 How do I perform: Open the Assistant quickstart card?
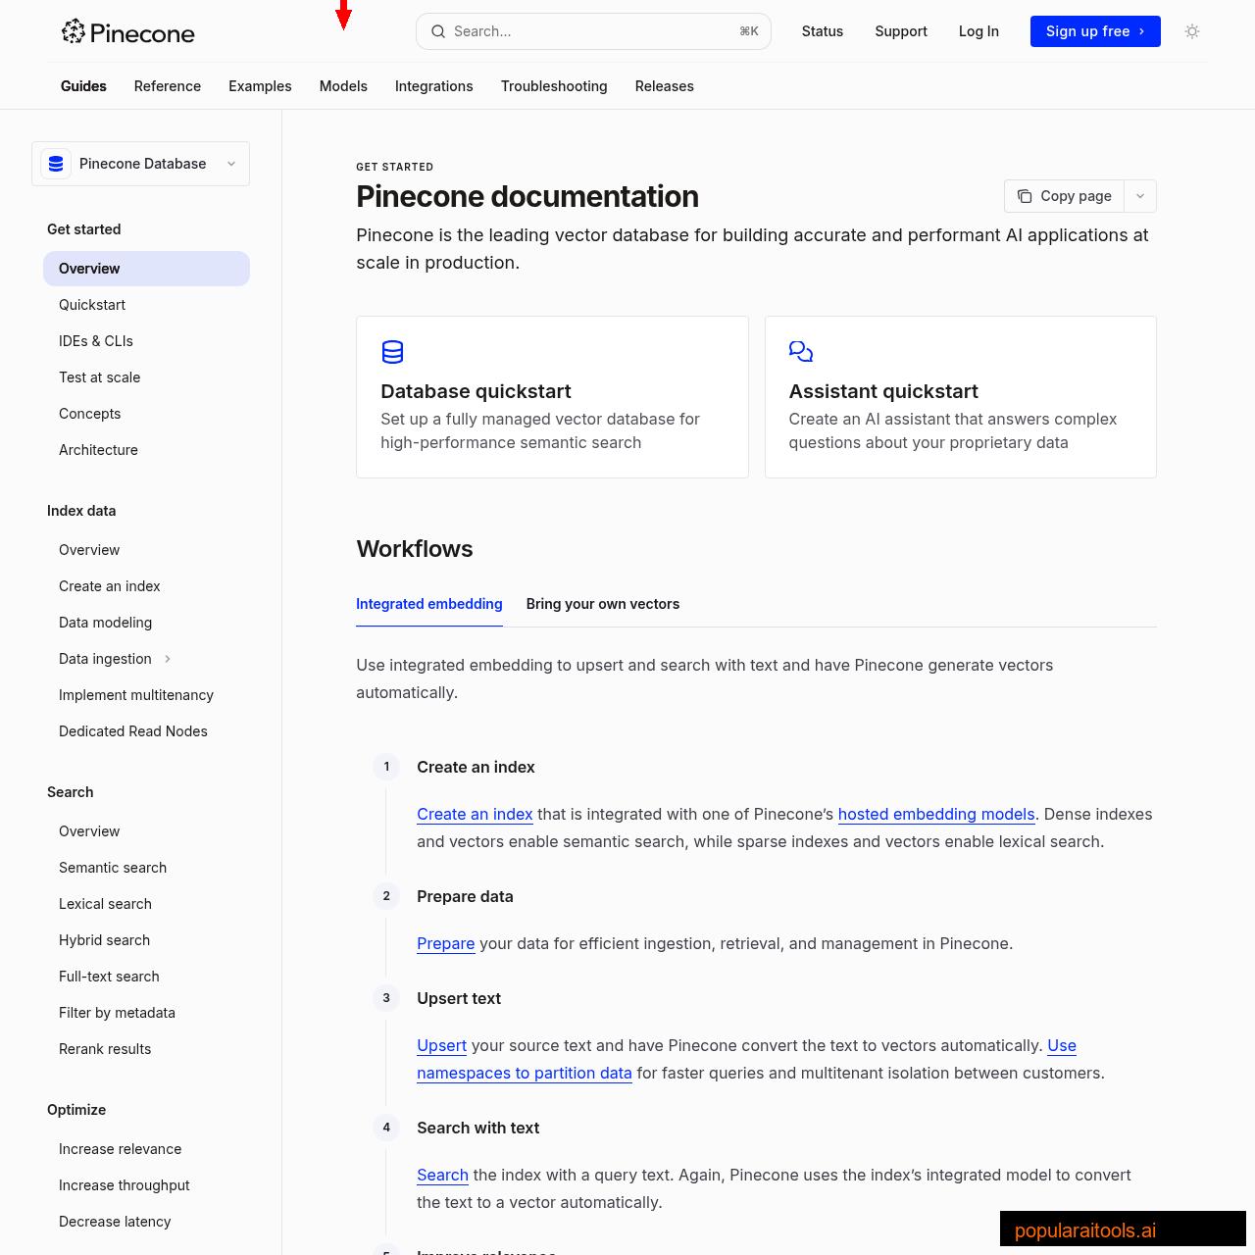click(961, 397)
